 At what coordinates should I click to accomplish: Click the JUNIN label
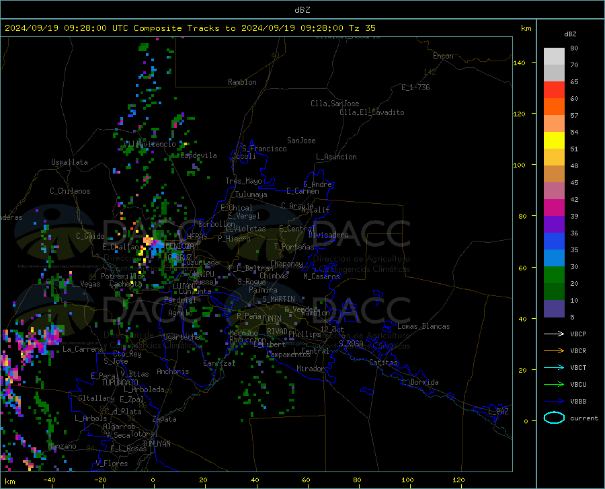pyautogui.click(x=272, y=319)
